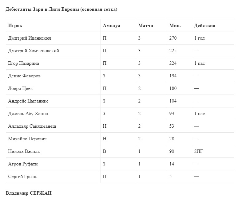Select the '2ПГ' actions cell
The height and width of the screenshot is (198, 238).
pos(199,151)
